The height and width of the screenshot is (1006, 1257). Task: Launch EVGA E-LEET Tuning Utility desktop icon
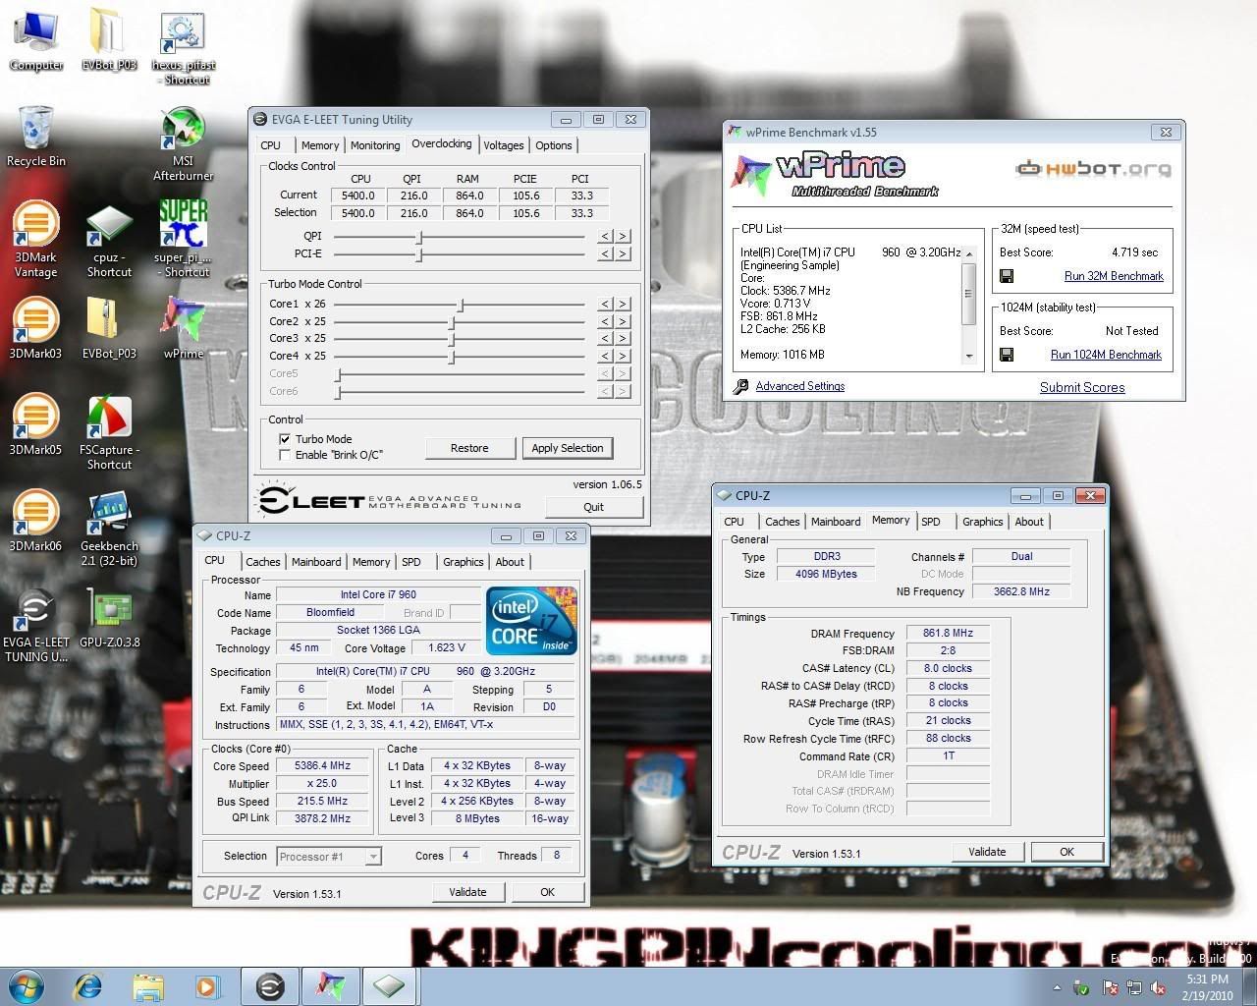(36, 625)
